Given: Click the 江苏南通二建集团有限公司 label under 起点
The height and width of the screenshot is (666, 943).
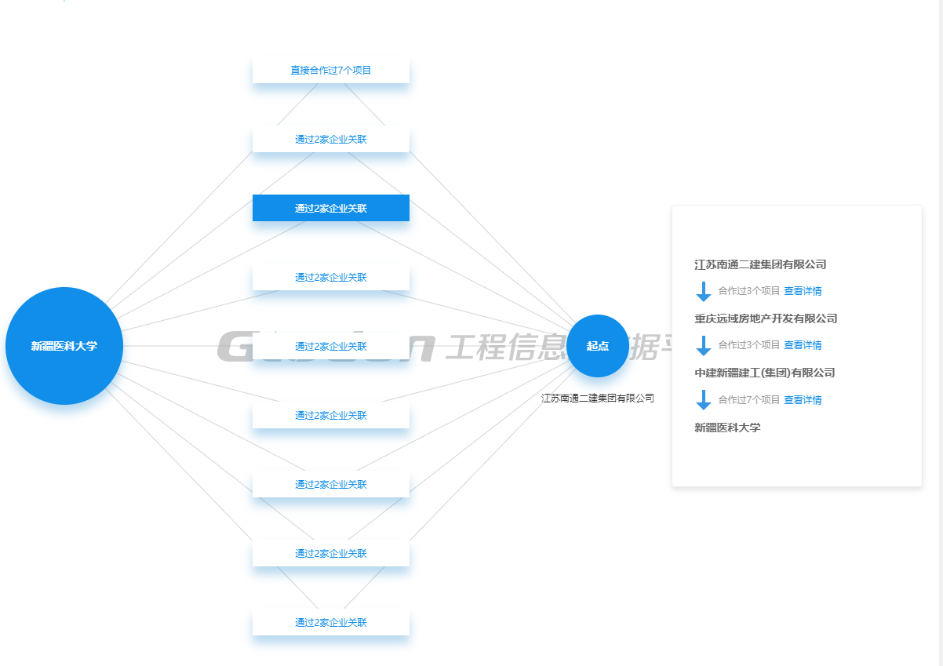Looking at the screenshot, I should click(x=598, y=399).
